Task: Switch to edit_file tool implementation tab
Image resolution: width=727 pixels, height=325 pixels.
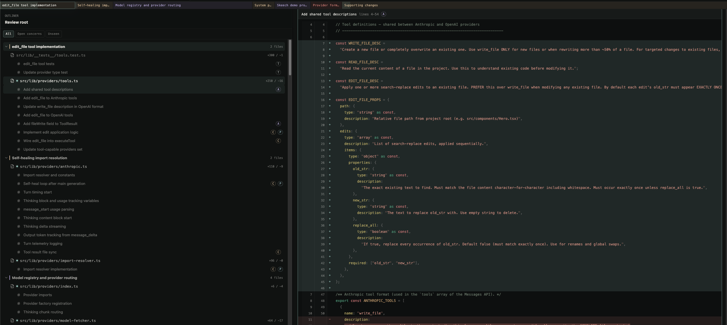Action: [37, 5]
